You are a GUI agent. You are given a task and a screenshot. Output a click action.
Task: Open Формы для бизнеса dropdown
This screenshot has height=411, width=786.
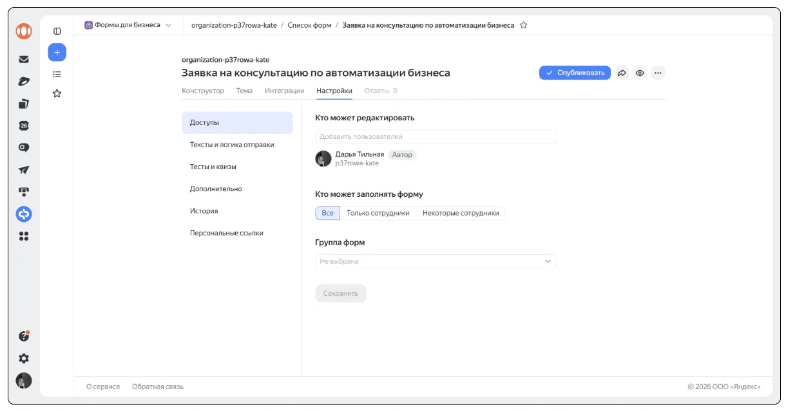point(128,25)
